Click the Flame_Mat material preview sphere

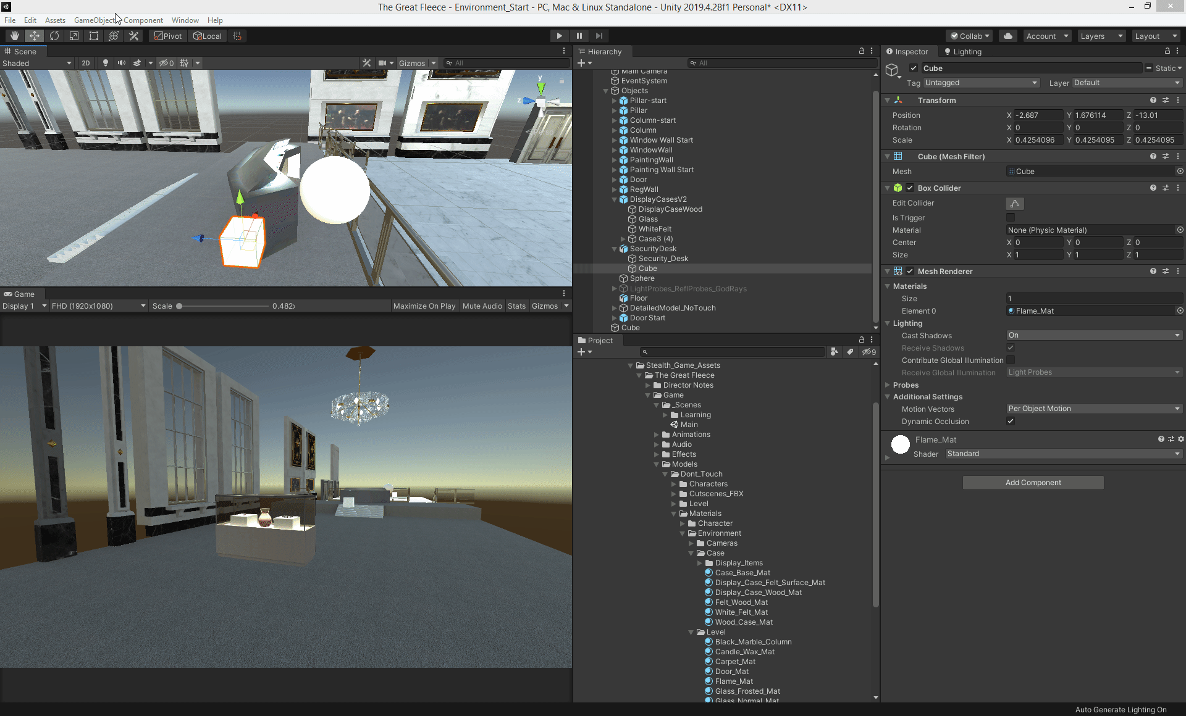pos(901,444)
